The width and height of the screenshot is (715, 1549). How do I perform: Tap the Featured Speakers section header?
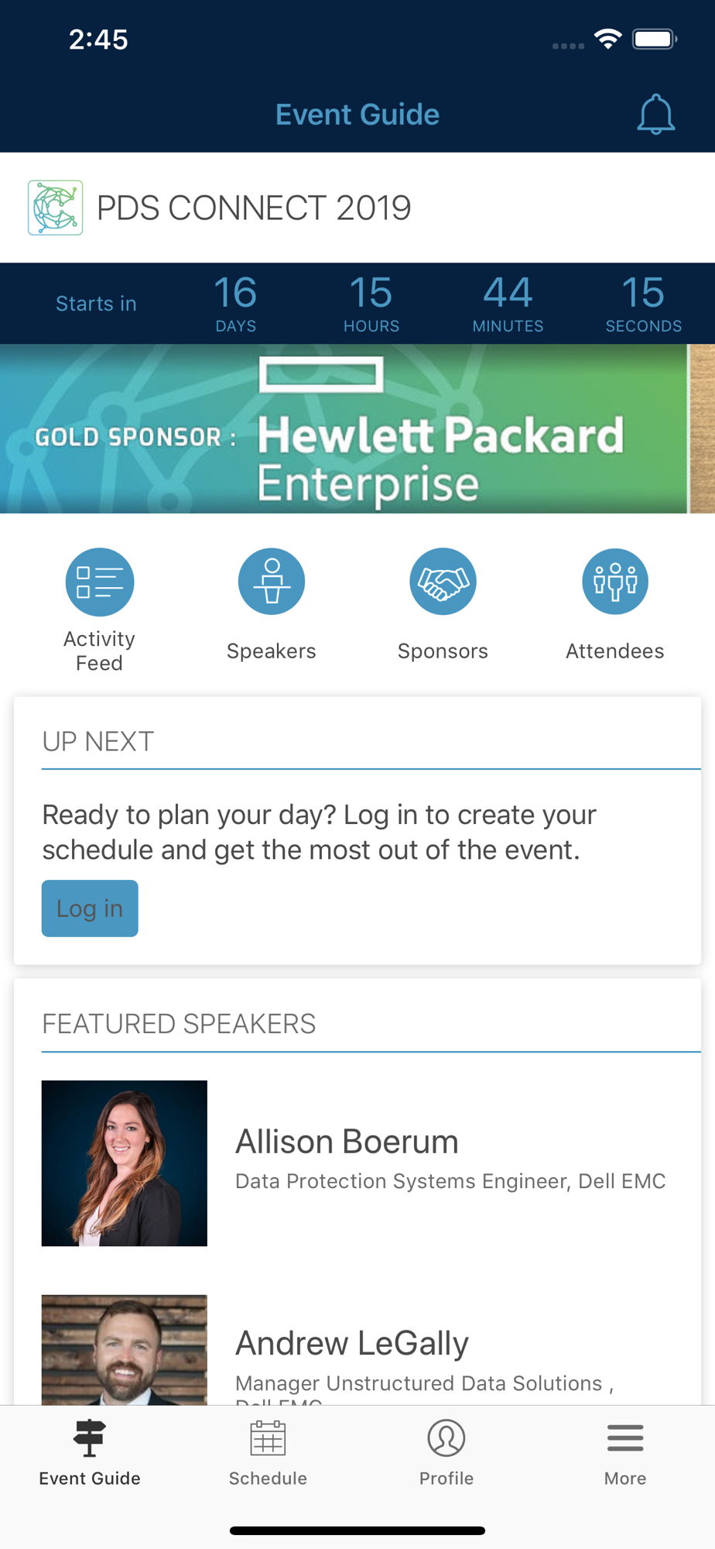[x=179, y=1024]
